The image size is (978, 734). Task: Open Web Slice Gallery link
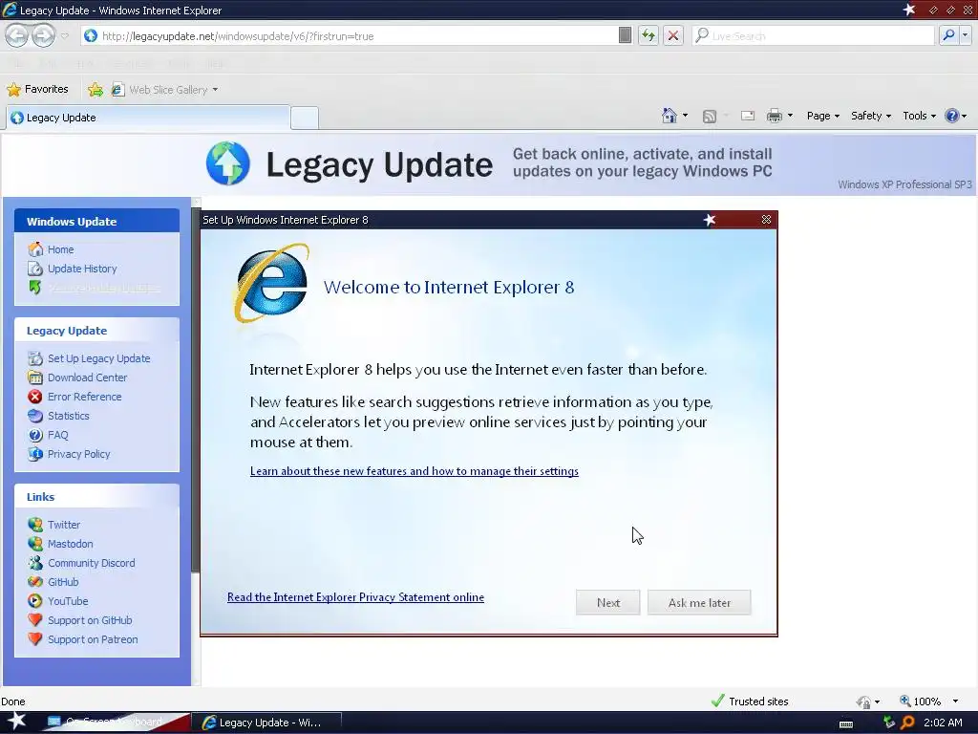164,90
